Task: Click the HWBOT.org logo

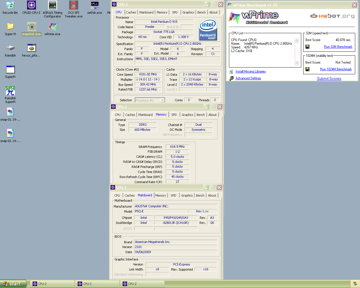Action: point(332,16)
